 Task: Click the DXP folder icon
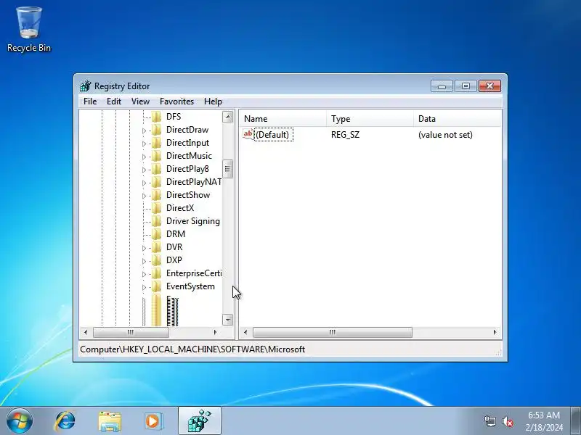(157, 260)
